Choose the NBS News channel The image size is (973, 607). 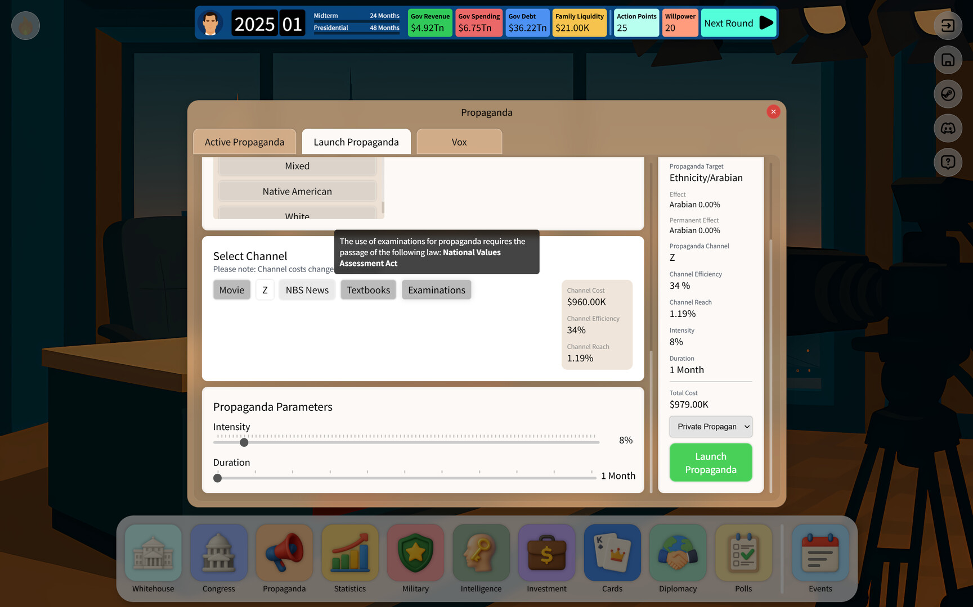(x=307, y=290)
